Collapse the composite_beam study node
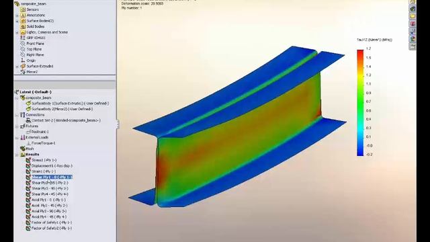This screenshot has height=242, width=430. point(17,98)
